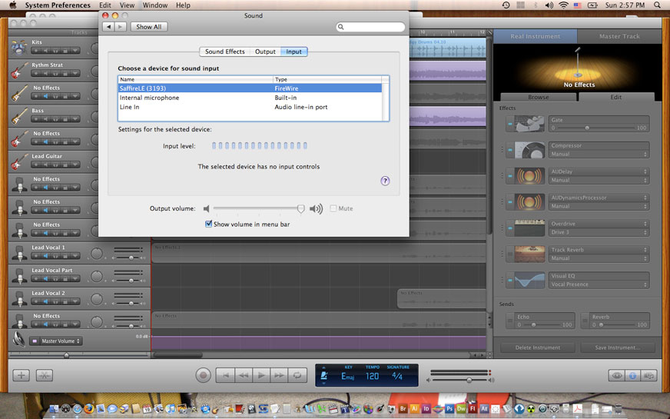
Task: Click the Wi-Fi icon in menu bar
Action: pos(563,5)
